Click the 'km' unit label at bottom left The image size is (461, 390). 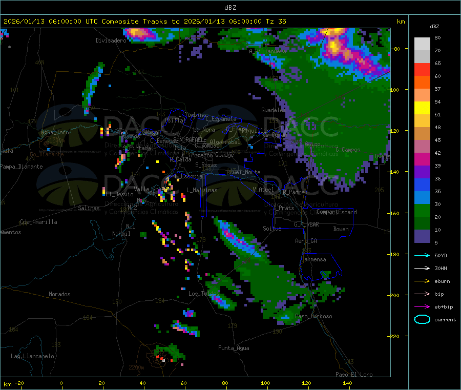click(7, 384)
